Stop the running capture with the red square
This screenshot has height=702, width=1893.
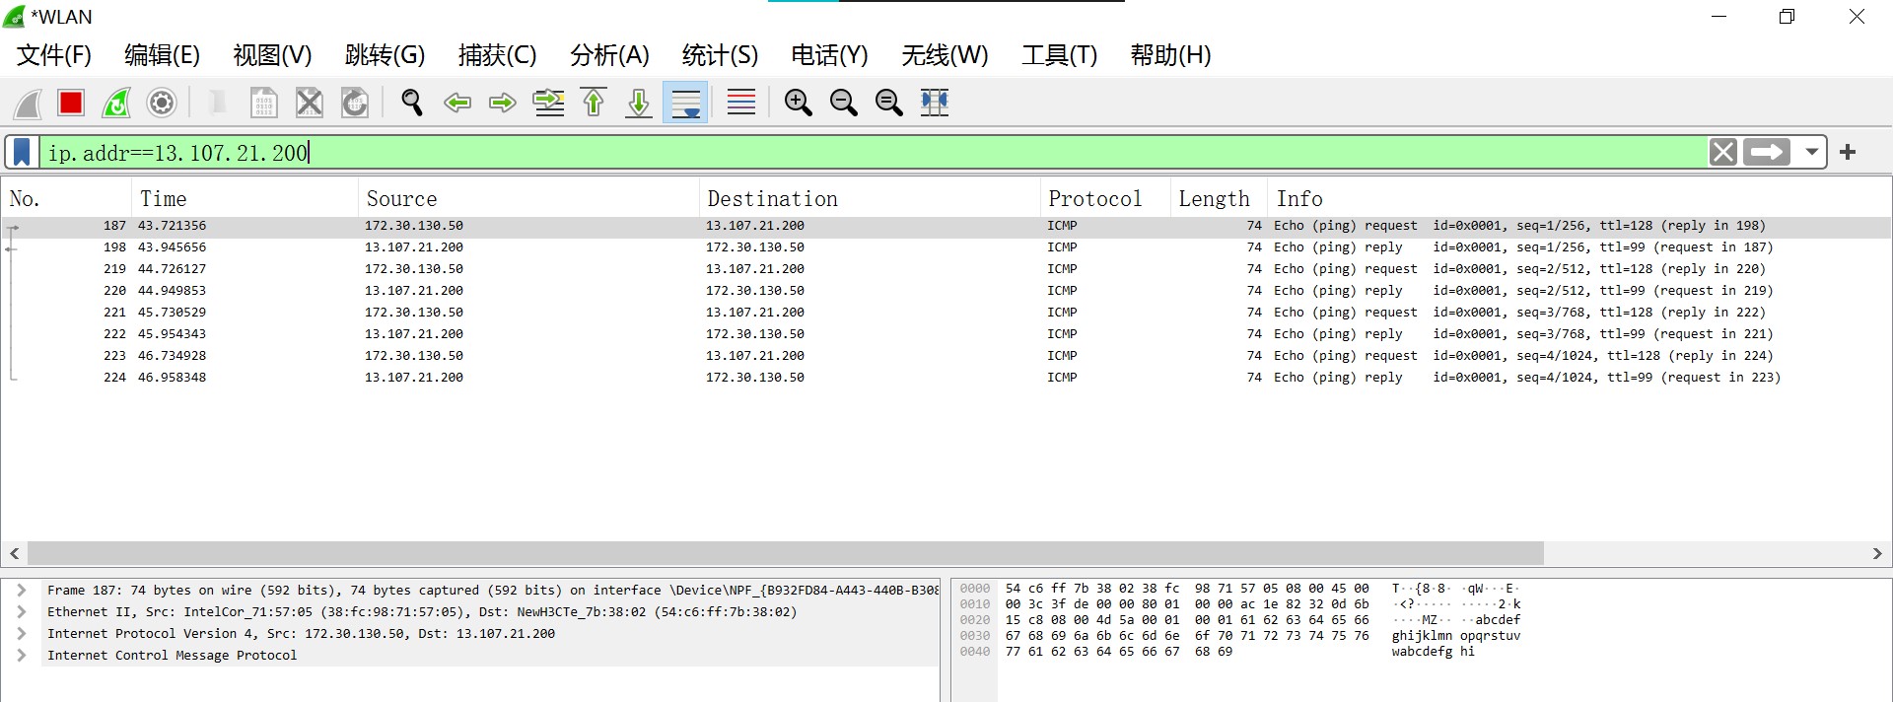point(71,103)
